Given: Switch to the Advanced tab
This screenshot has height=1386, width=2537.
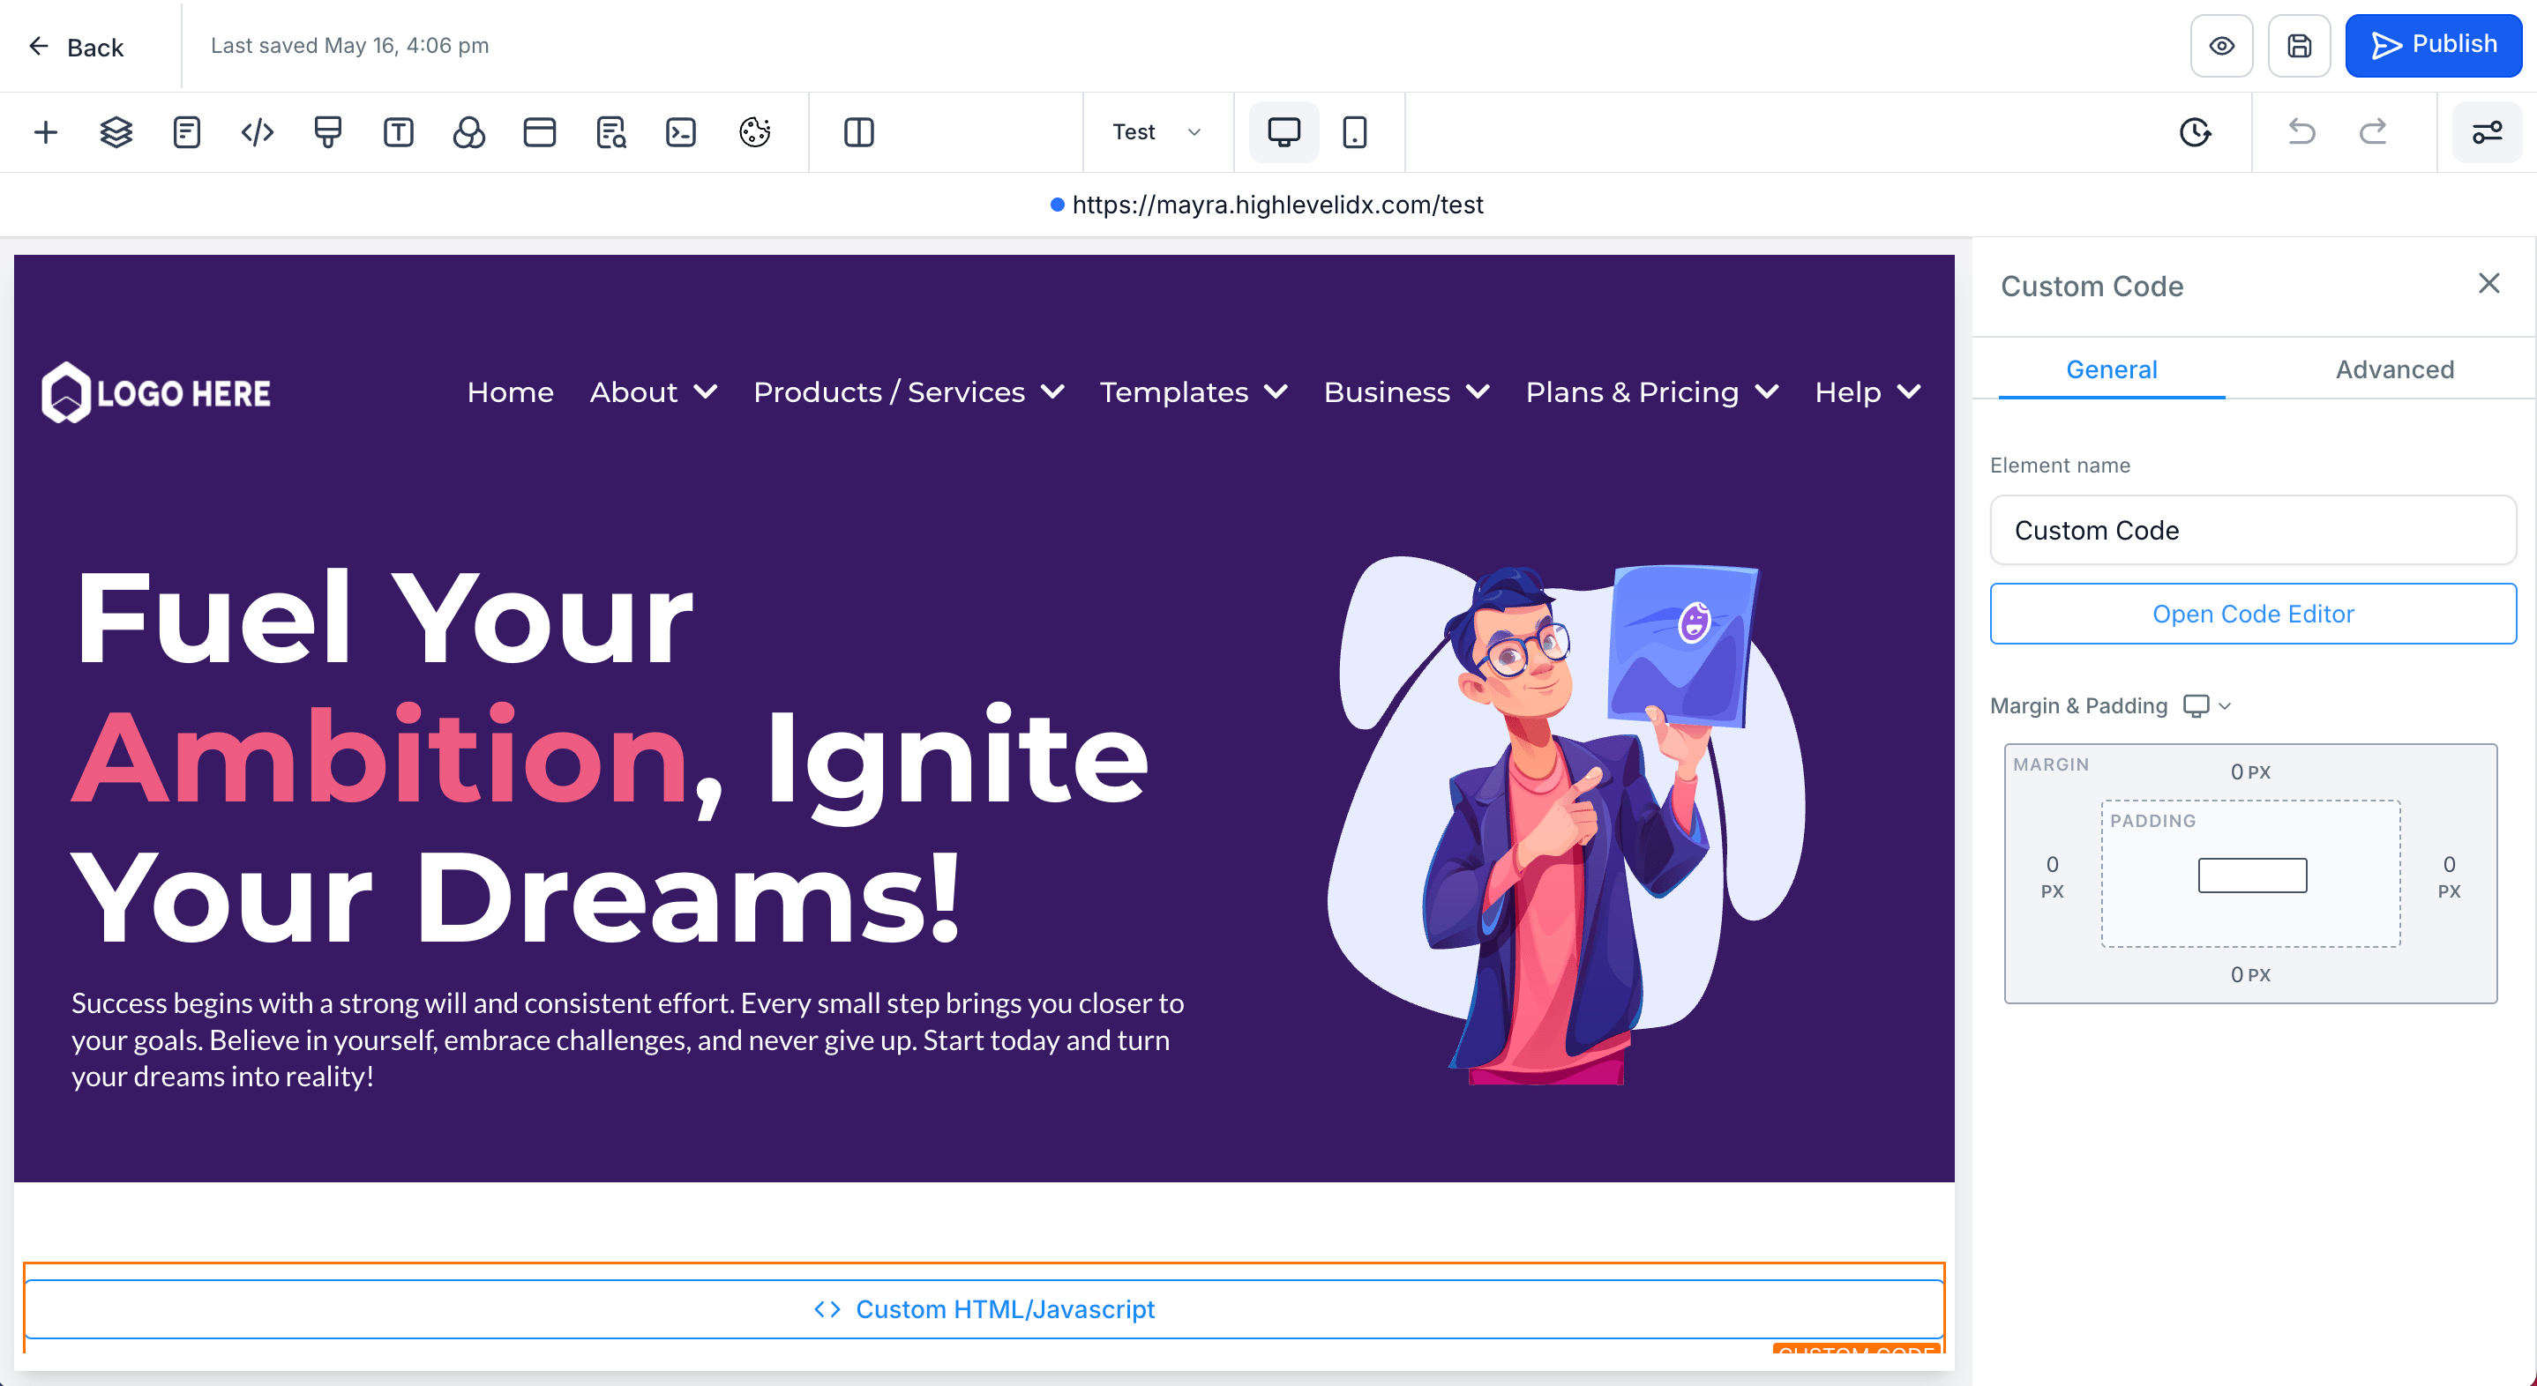Looking at the screenshot, I should [x=2394, y=369].
